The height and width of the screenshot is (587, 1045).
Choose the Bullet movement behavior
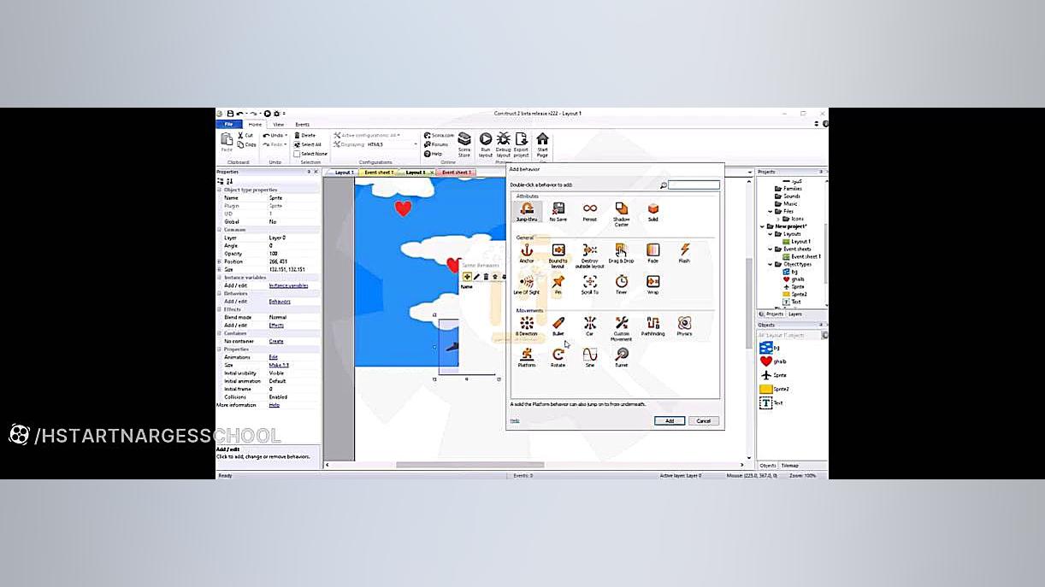click(558, 326)
